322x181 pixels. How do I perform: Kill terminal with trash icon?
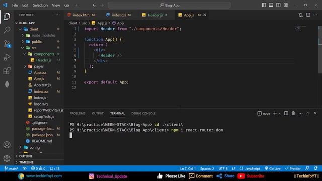293,113
